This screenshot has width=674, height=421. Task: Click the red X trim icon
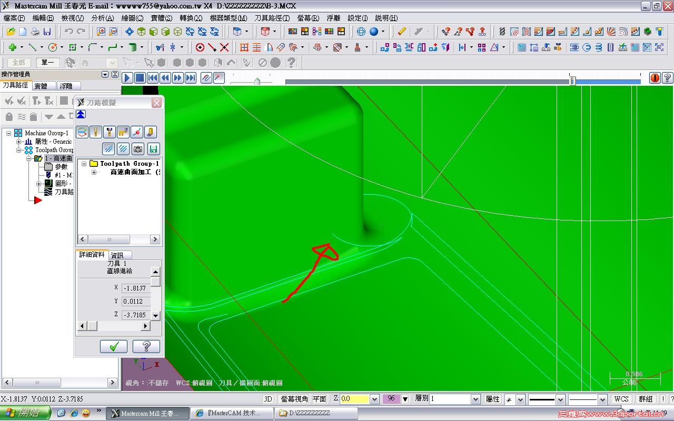[224, 47]
